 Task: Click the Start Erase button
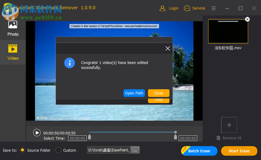click(239, 151)
